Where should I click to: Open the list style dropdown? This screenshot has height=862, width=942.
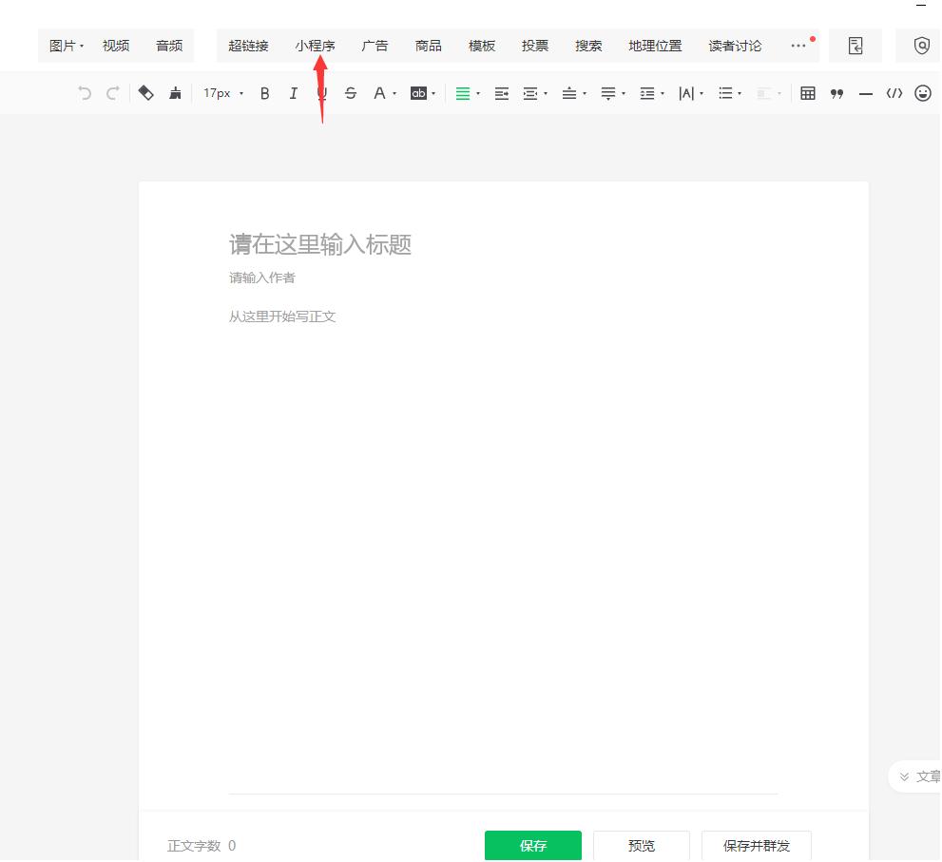pos(728,92)
